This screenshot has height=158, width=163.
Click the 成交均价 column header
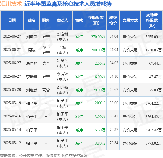(x=113, y=20)
